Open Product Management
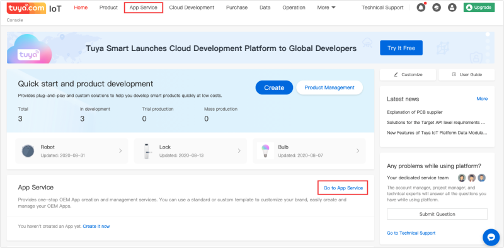 329,87
